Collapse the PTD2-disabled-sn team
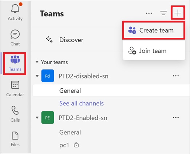 37,76
